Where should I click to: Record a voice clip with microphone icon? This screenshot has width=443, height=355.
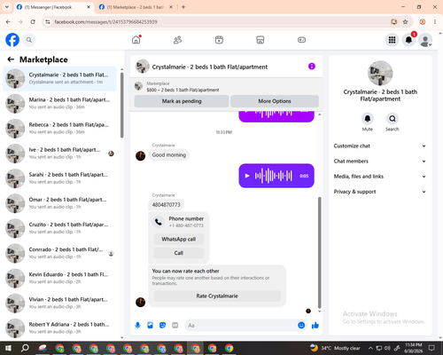[x=137, y=326]
